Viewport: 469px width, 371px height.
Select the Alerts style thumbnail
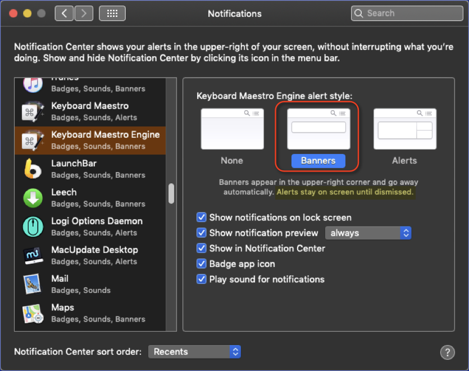[405, 129]
